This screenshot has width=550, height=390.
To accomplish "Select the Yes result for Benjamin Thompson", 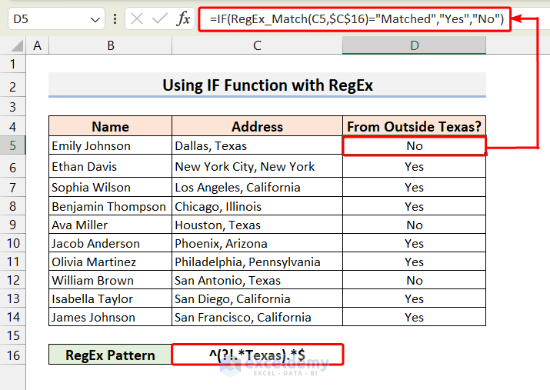I will (x=415, y=206).
